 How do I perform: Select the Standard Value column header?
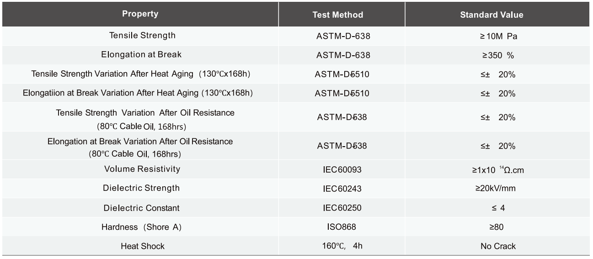(x=491, y=15)
